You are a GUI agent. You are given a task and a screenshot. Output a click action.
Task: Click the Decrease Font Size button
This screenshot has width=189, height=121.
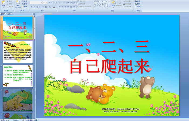click(x=52, y=2)
